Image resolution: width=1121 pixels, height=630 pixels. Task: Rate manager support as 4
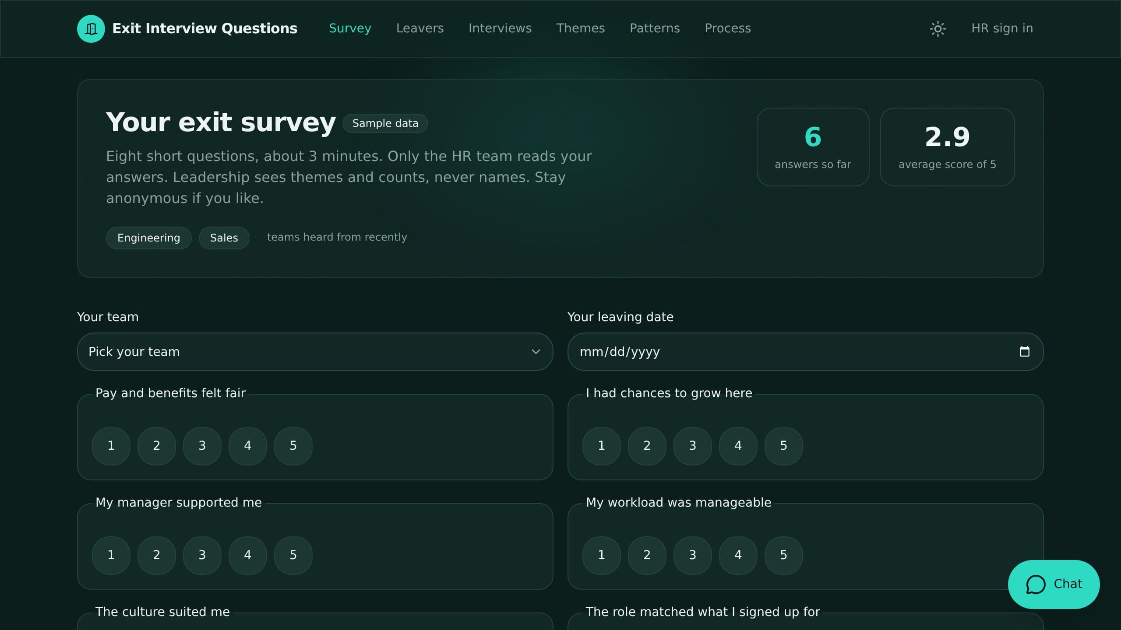248,555
